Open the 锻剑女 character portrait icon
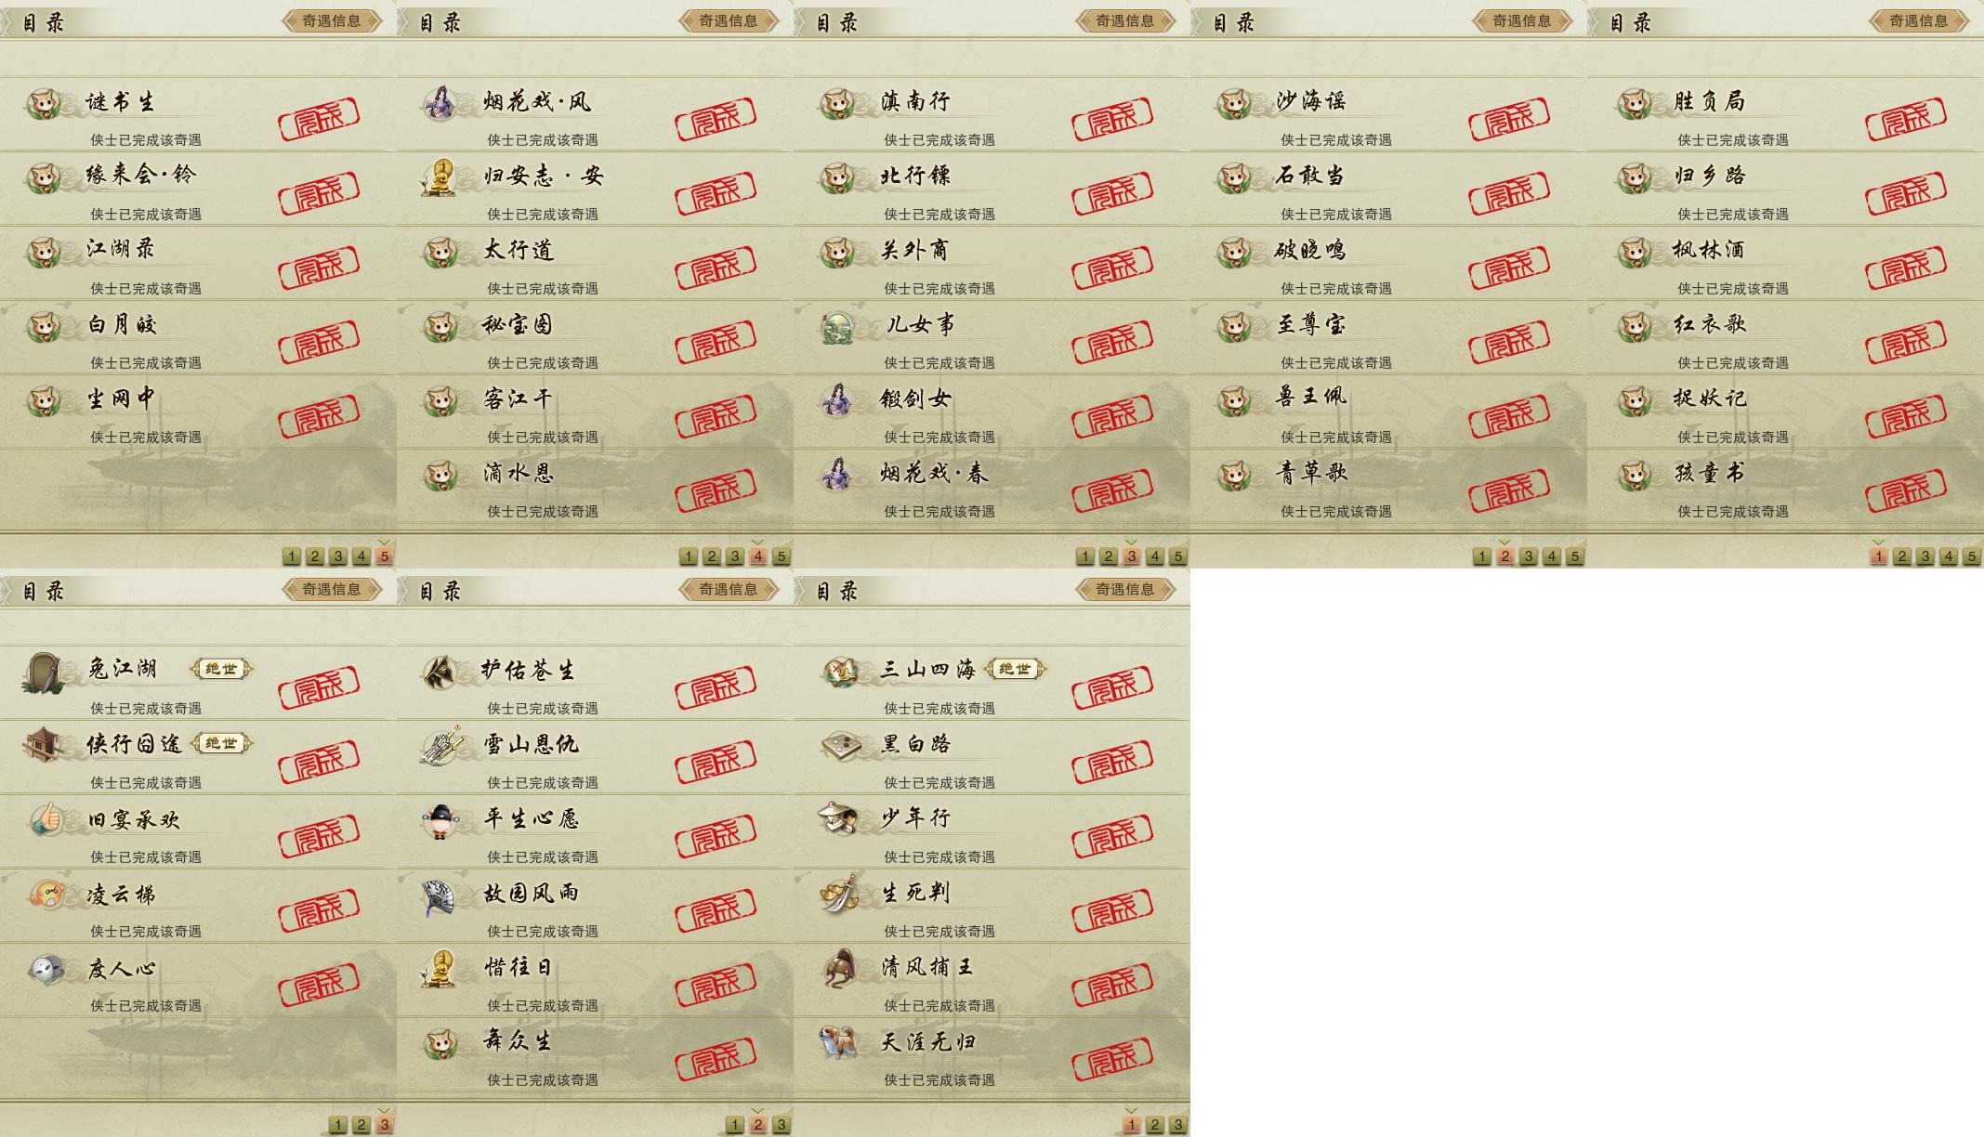1984x1137 pixels. coord(838,399)
